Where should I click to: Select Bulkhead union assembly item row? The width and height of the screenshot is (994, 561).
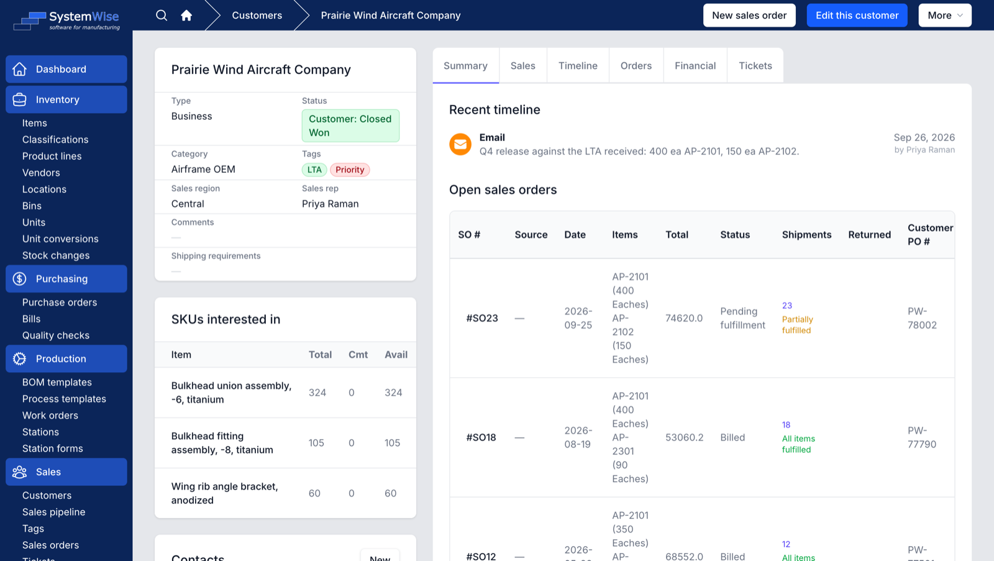pyautogui.click(x=285, y=393)
